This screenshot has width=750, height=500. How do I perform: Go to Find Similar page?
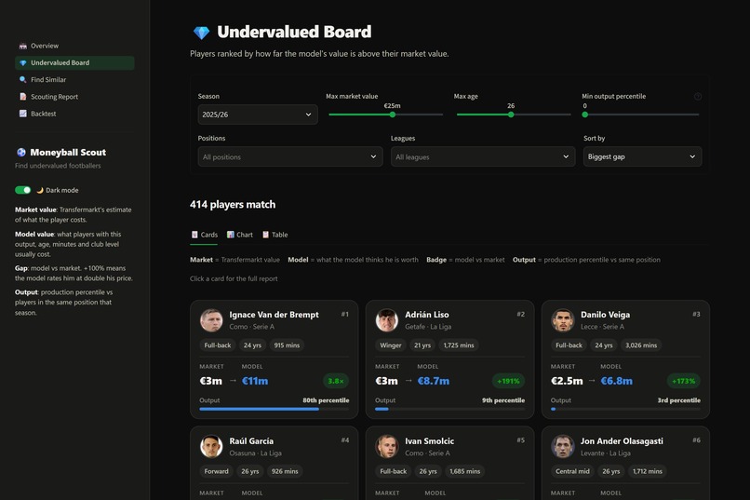[74, 80]
